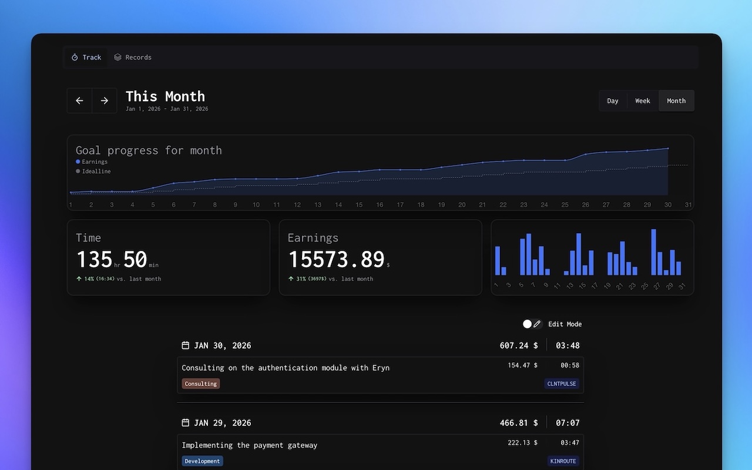
Task: Select the Development tag label
Action: pos(202,461)
